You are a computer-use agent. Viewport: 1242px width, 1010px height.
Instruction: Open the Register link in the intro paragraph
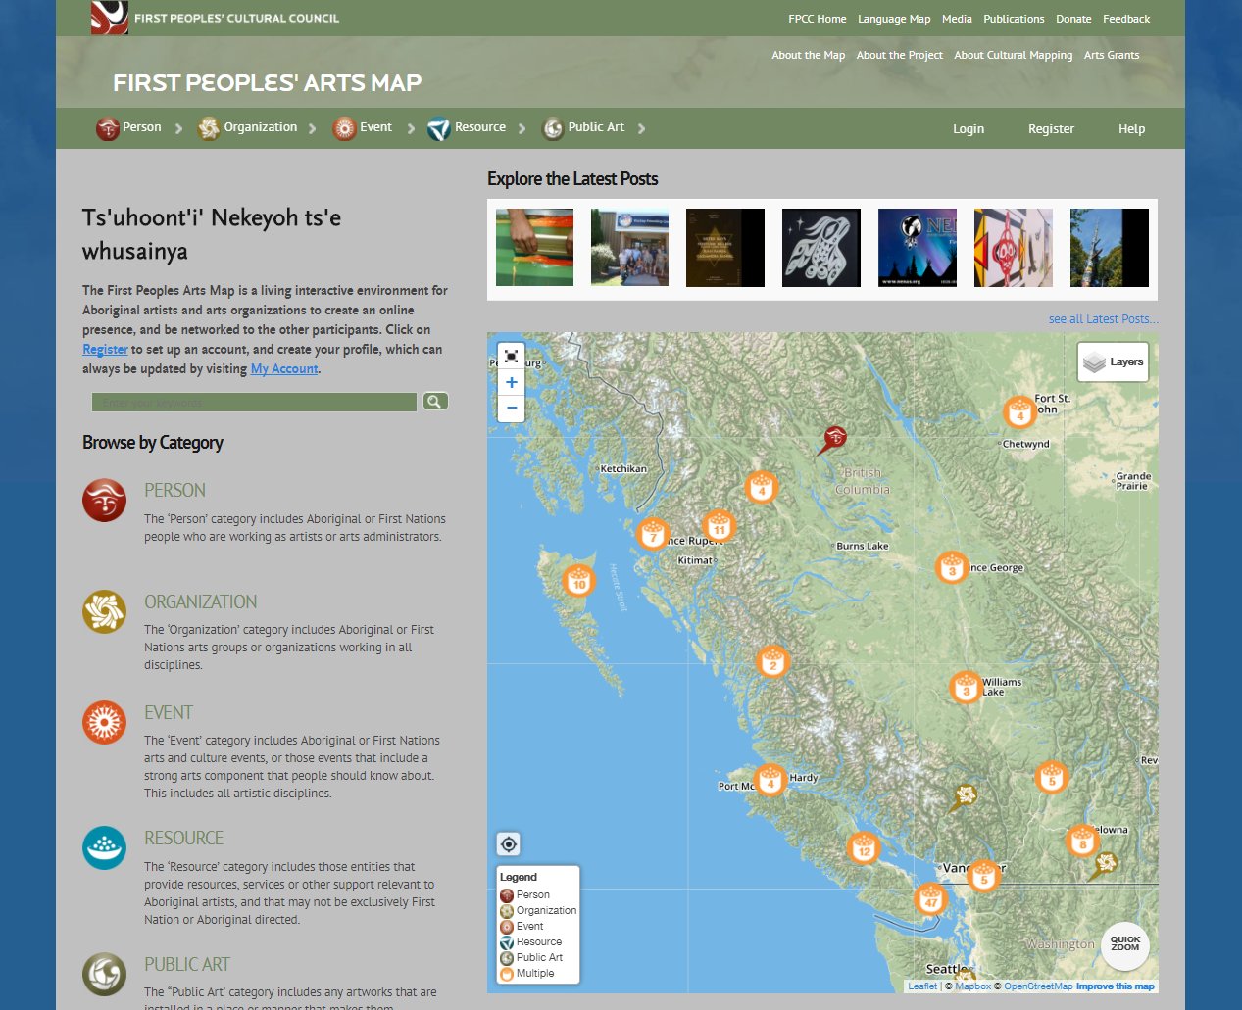pos(105,349)
